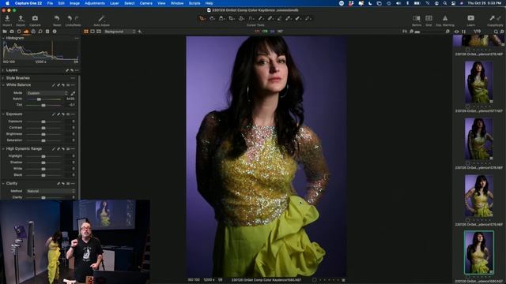
Task: Open the Background layer selector dropdown
Action: [x=119, y=32]
